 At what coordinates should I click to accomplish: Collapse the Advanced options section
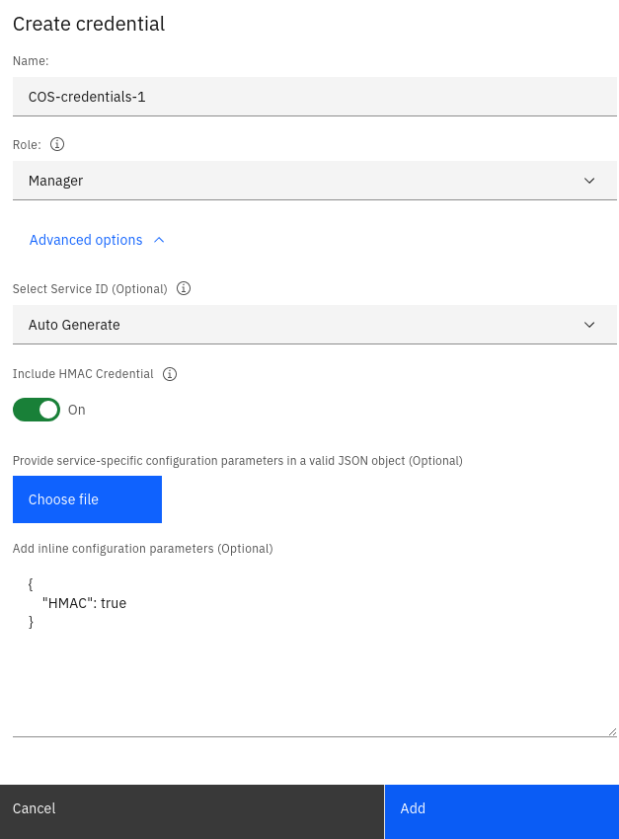click(x=87, y=239)
